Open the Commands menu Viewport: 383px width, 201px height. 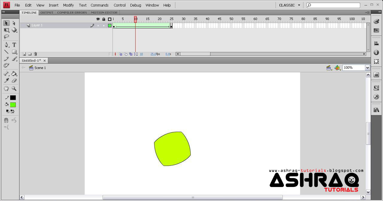tap(100, 5)
